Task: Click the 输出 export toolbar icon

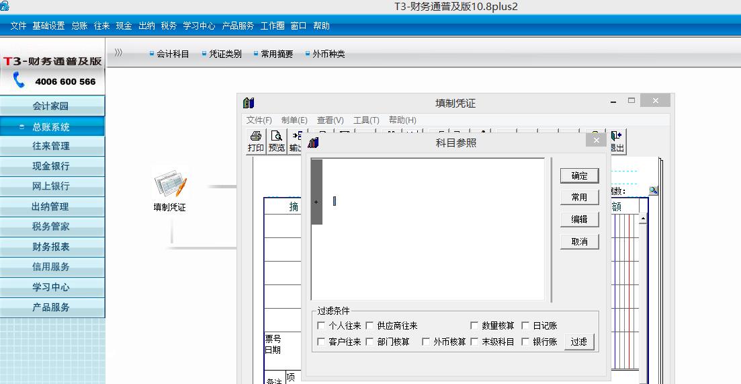Action: pos(296,141)
